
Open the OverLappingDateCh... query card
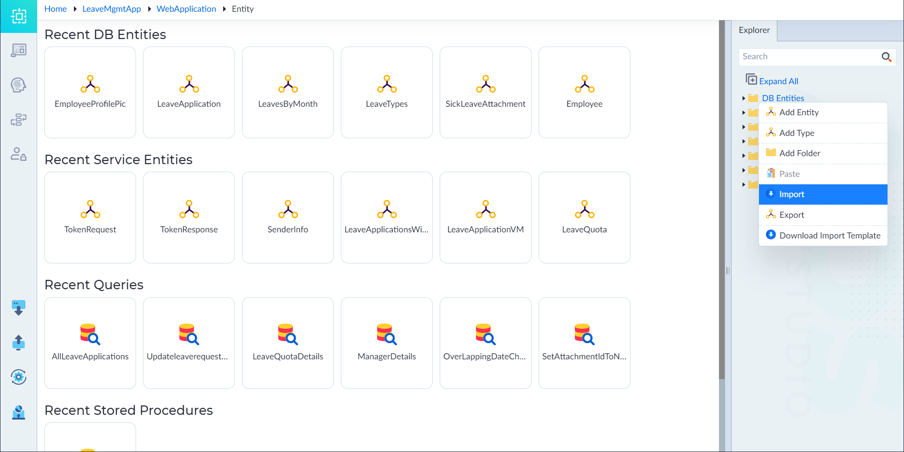pyautogui.click(x=485, y=343)
